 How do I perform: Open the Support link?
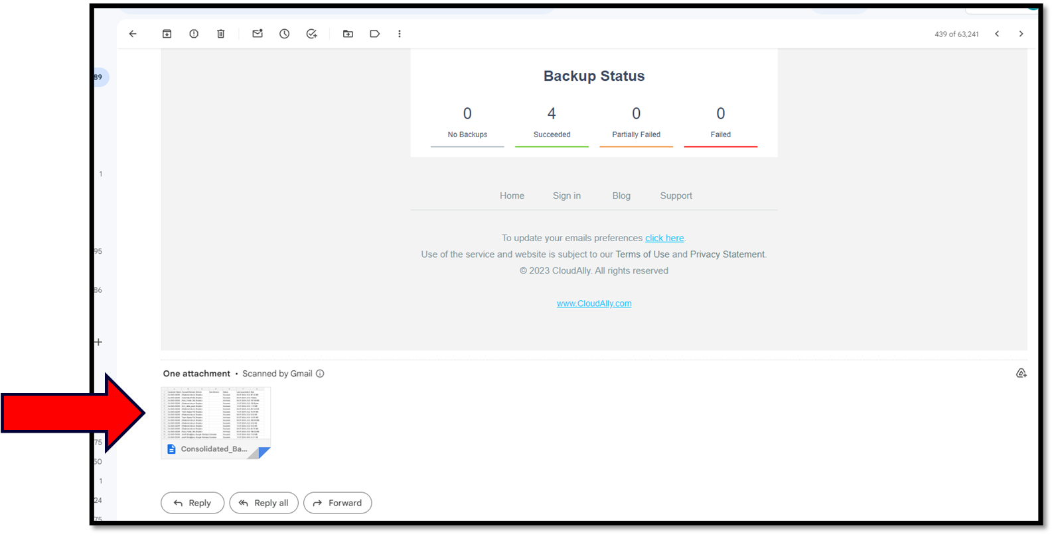click(676, 195)
